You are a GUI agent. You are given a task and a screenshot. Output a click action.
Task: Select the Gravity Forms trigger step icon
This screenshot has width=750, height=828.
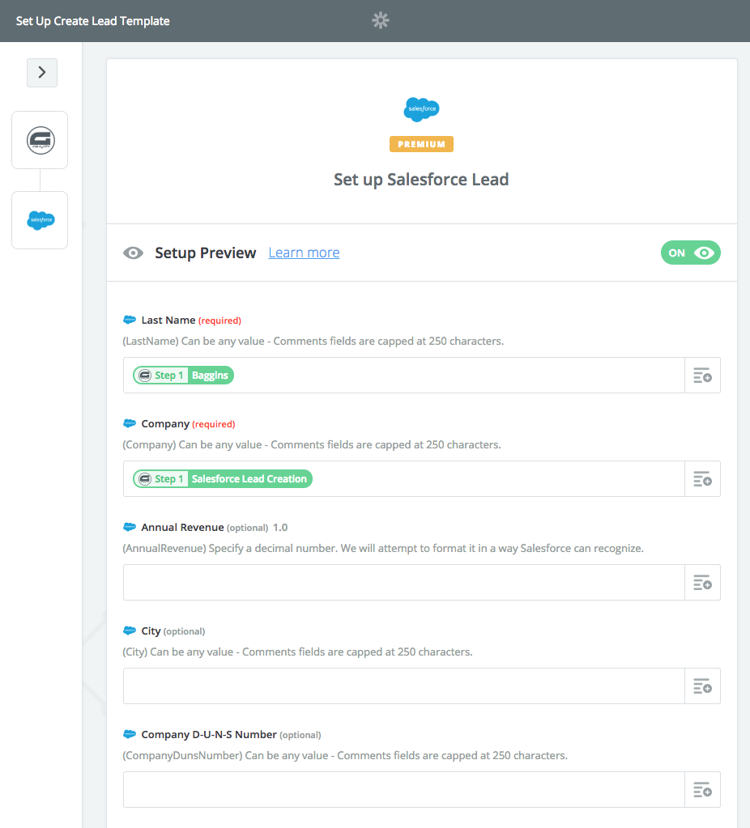point(40,140)
